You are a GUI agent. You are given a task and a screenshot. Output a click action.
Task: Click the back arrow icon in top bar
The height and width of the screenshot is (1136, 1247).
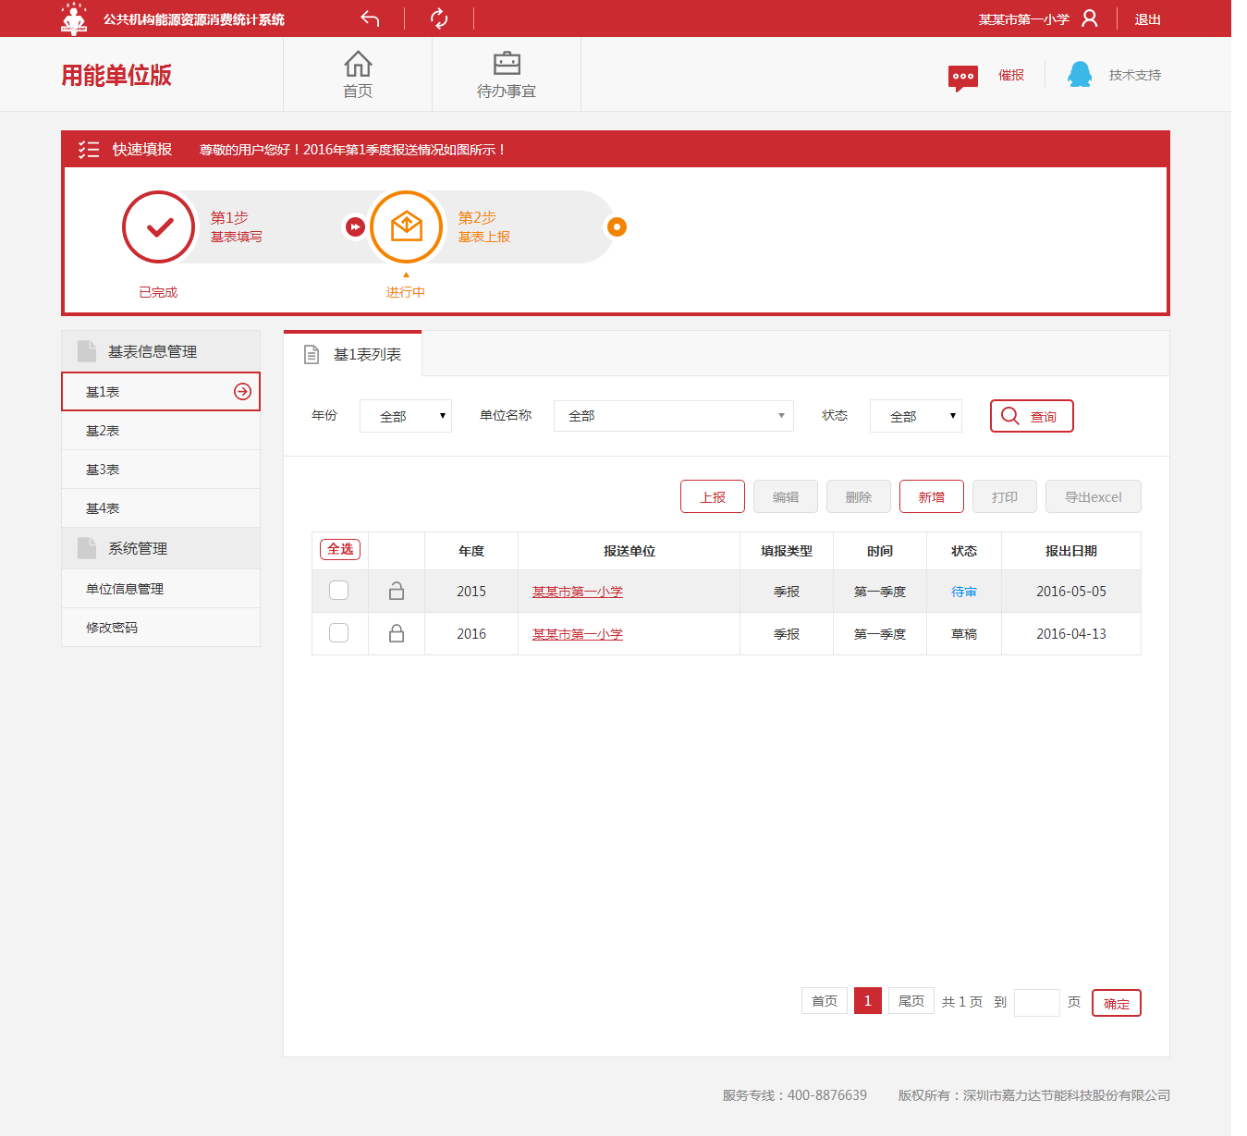click(369, 18)
